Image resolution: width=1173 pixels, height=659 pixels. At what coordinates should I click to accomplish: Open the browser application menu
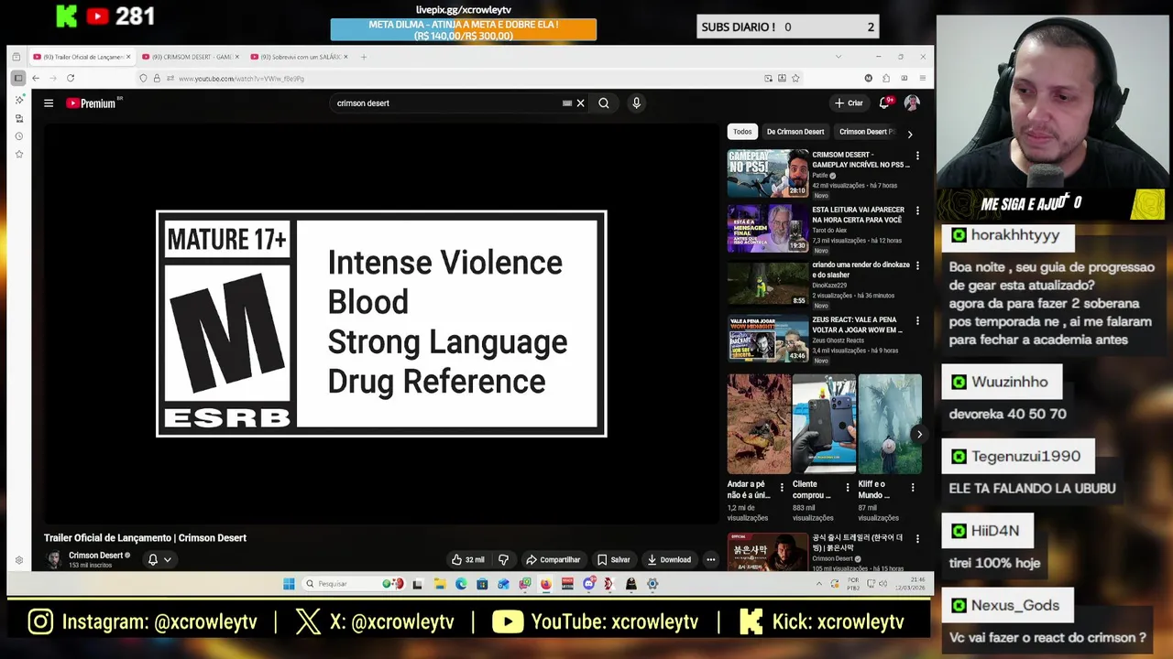(x=922, y=79)
